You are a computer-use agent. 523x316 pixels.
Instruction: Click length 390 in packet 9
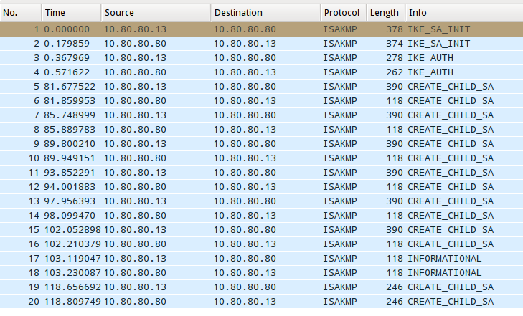click(x=395, y=144)
